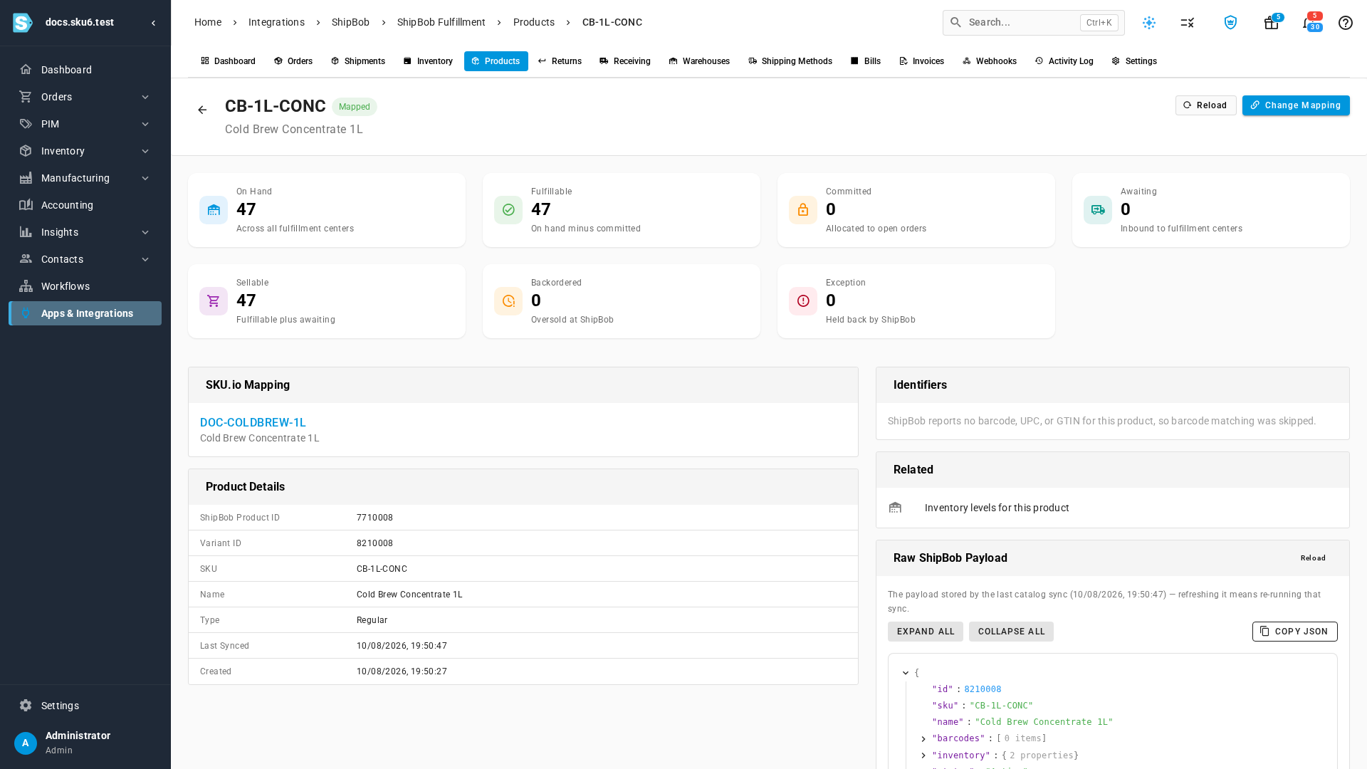The width and height of the screenshot is (1367, 769).
Task: Reload the Raw ShipBob Payload
Action: 1313,558
